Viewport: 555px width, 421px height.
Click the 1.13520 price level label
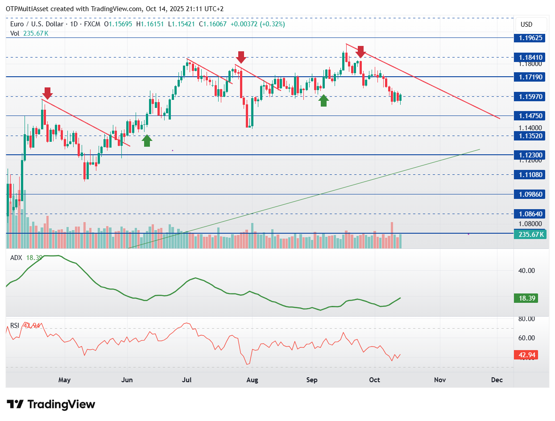530,135
